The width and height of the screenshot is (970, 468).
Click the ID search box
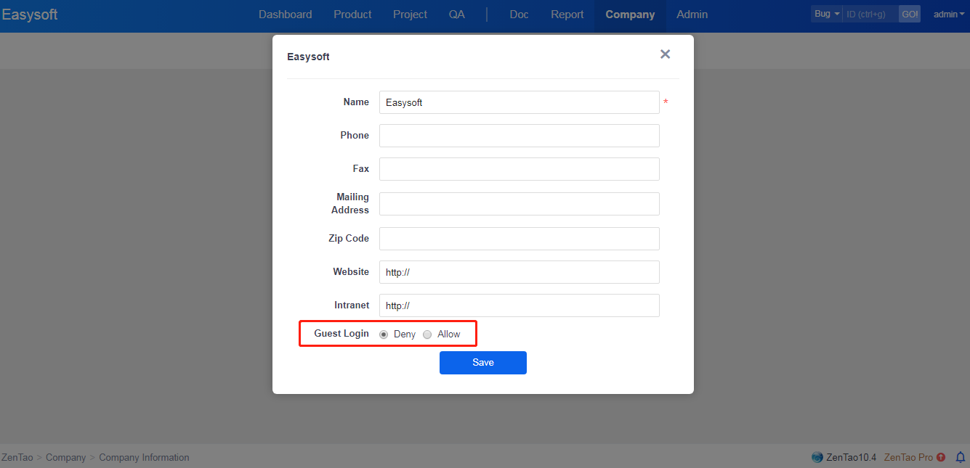click(x=870, y=14)
